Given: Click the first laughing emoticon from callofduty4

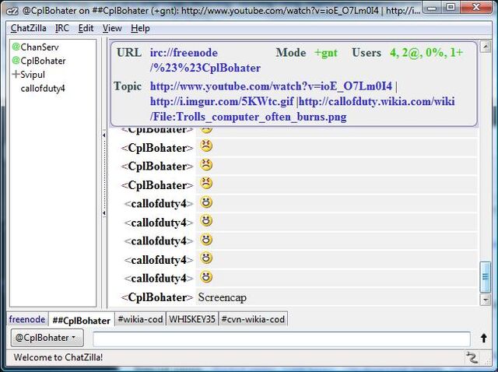Looking at the screenshot, I should click(x=206, y=202).
